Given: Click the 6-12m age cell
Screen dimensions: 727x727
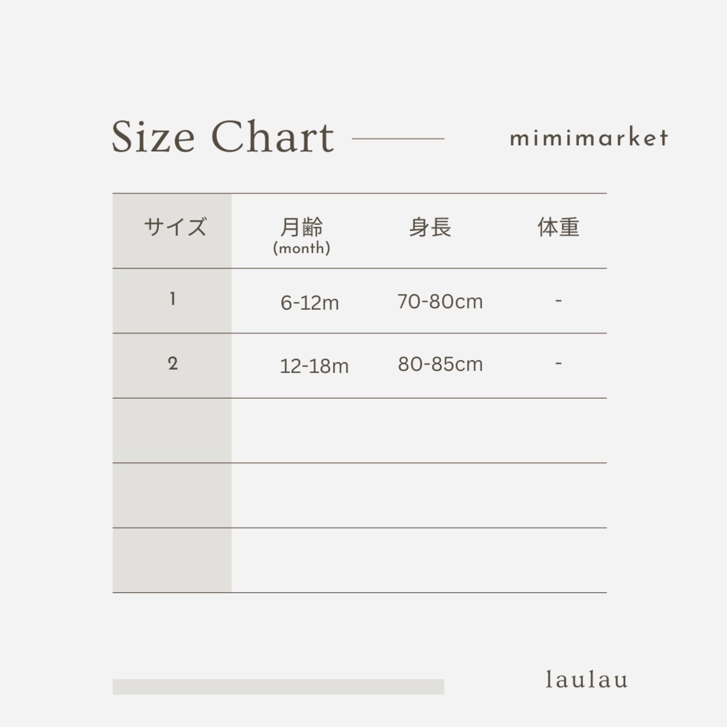Looking at the screenshot, I should (x=310, y=303).
